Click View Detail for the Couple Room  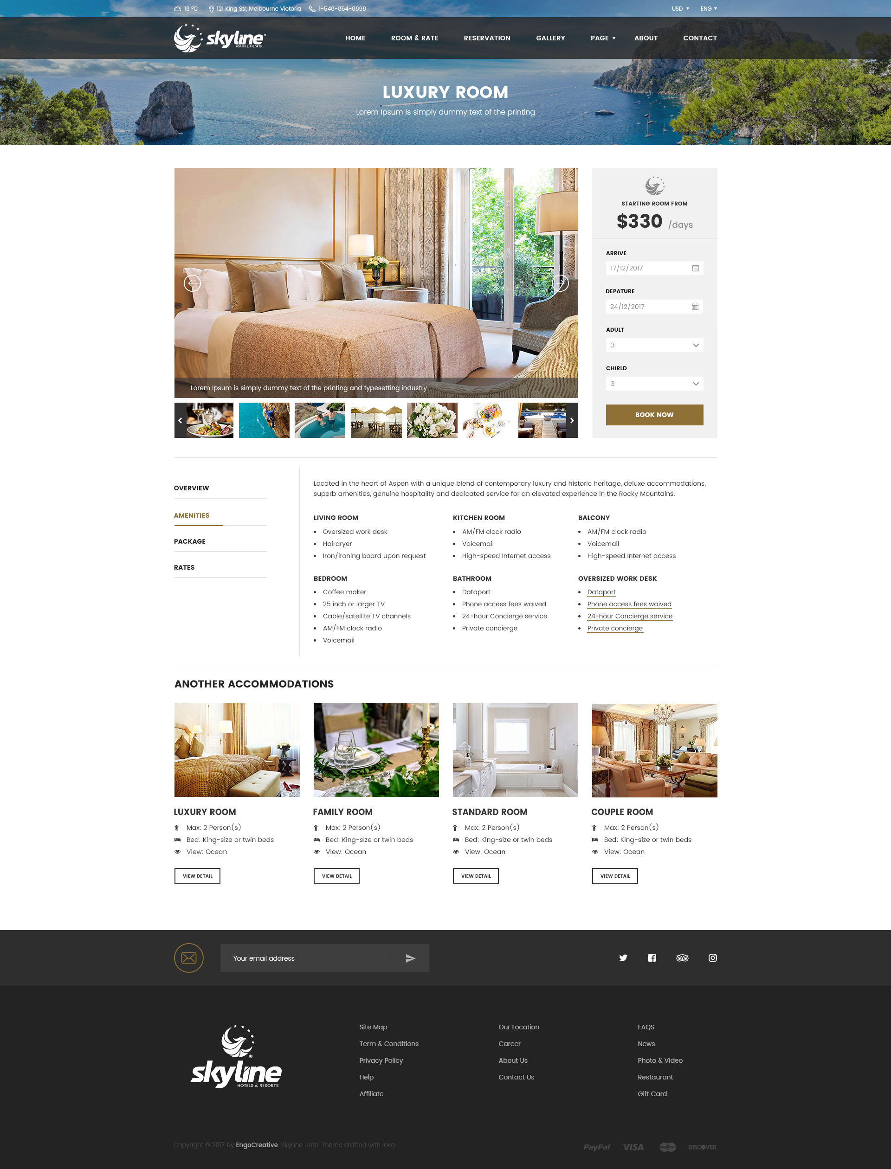[615, 875]
